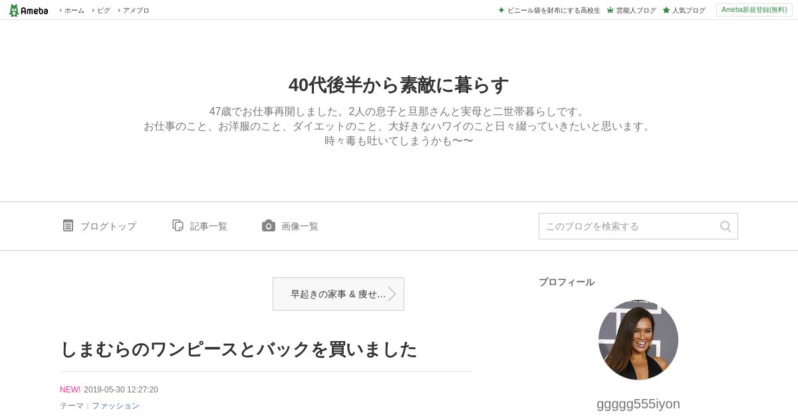This screenshot has height=419, width=798.
Task: Click Ameba新規登録(無料) button
Action: [754, 10]
